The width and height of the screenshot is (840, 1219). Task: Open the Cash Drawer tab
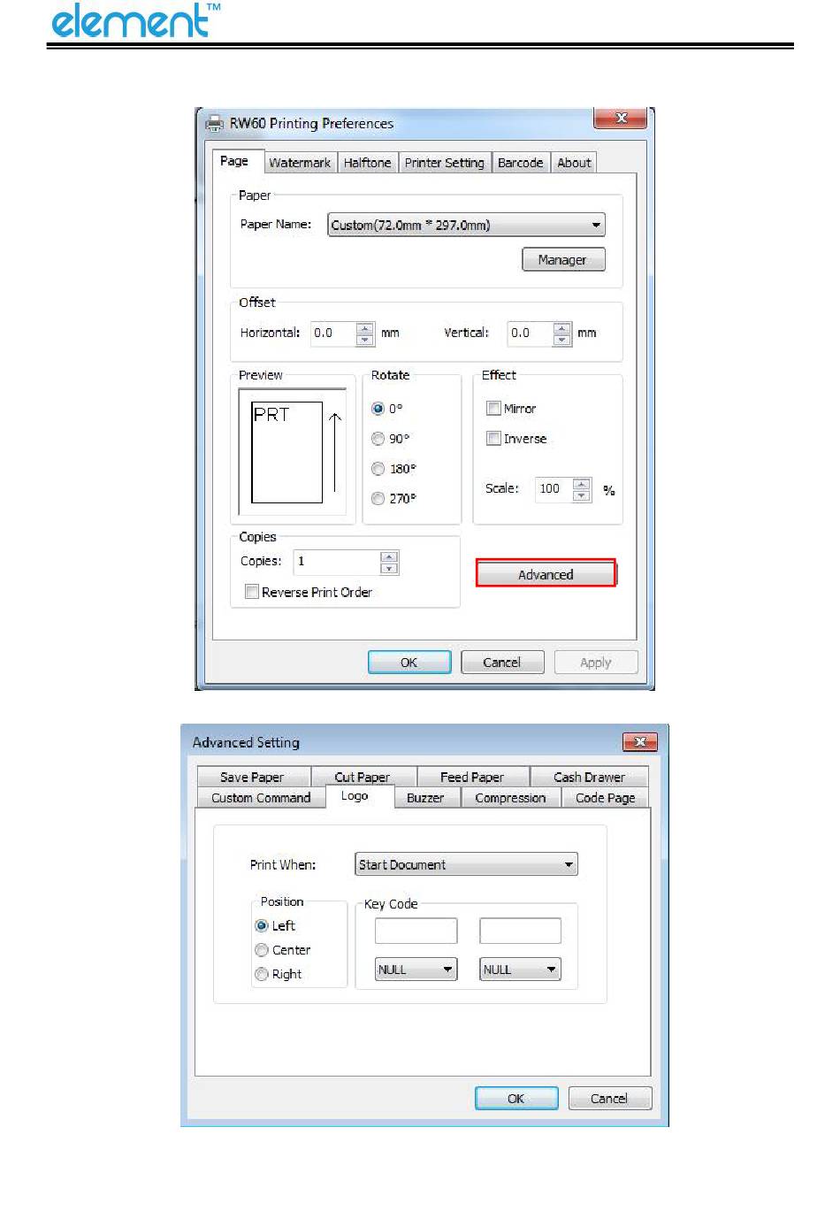589,777
